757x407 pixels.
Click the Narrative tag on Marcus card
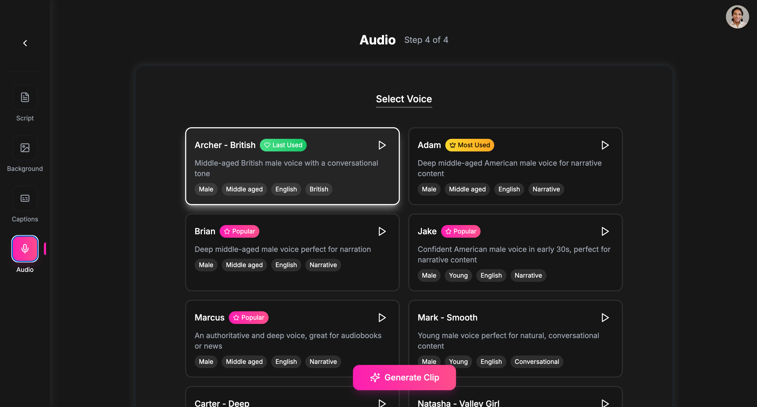click(323, 362)
